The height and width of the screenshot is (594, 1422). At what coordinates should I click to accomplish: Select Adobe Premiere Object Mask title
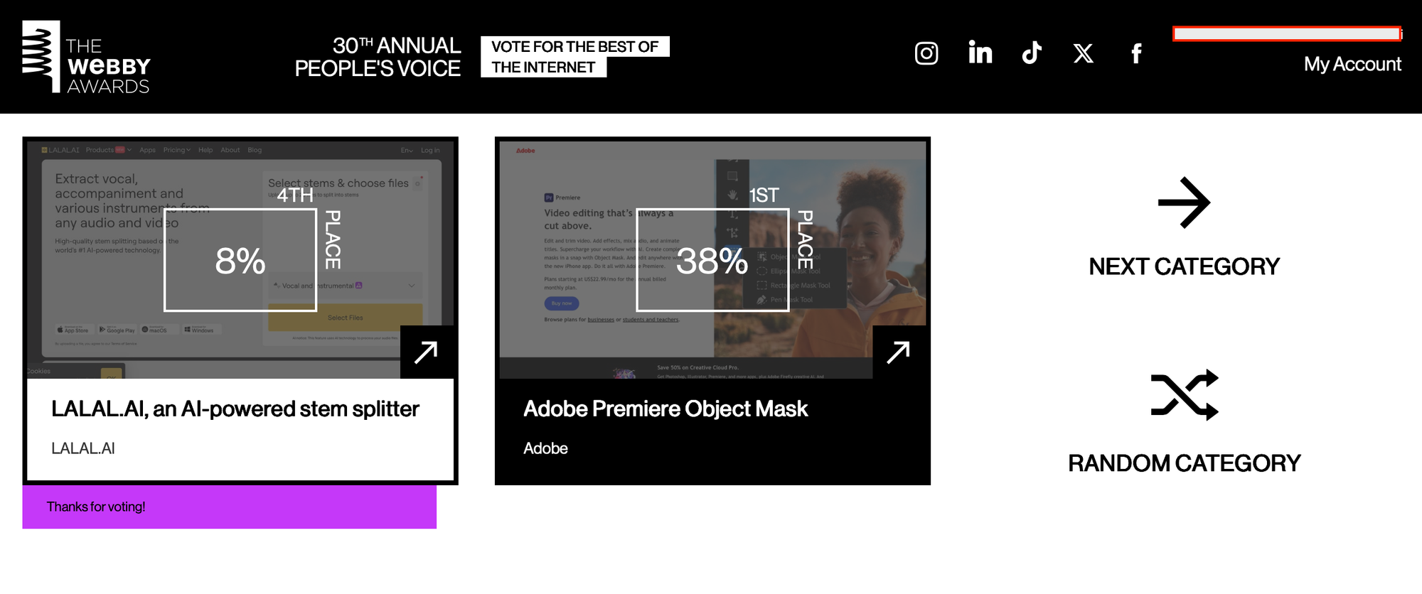(x=665, y=409)
